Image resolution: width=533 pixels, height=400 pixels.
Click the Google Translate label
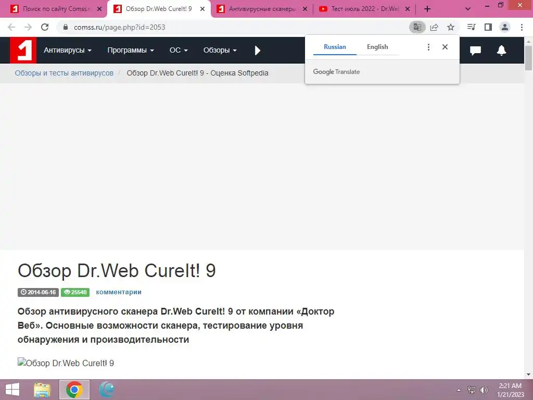(336, 72)
